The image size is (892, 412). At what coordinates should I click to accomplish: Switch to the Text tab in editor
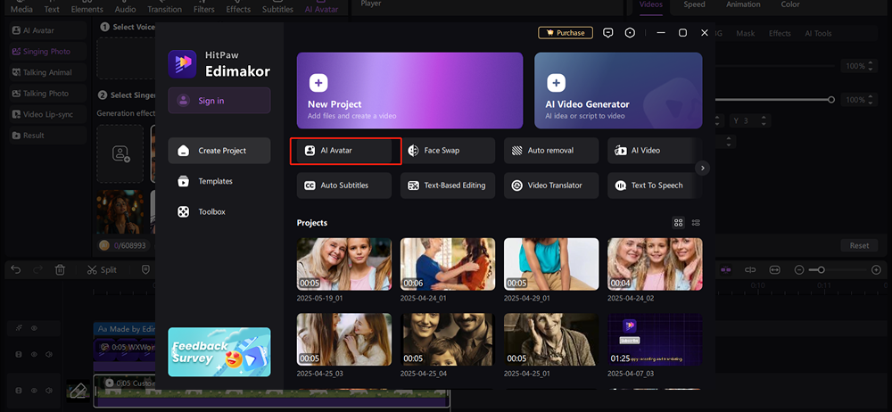pyautogui.click(x=52, y=8)
